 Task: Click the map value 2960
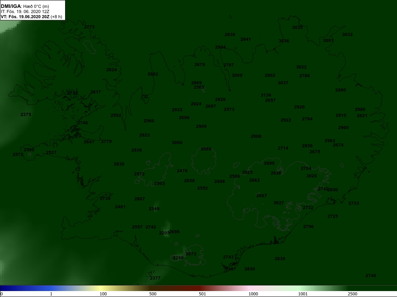pos(343,128)
